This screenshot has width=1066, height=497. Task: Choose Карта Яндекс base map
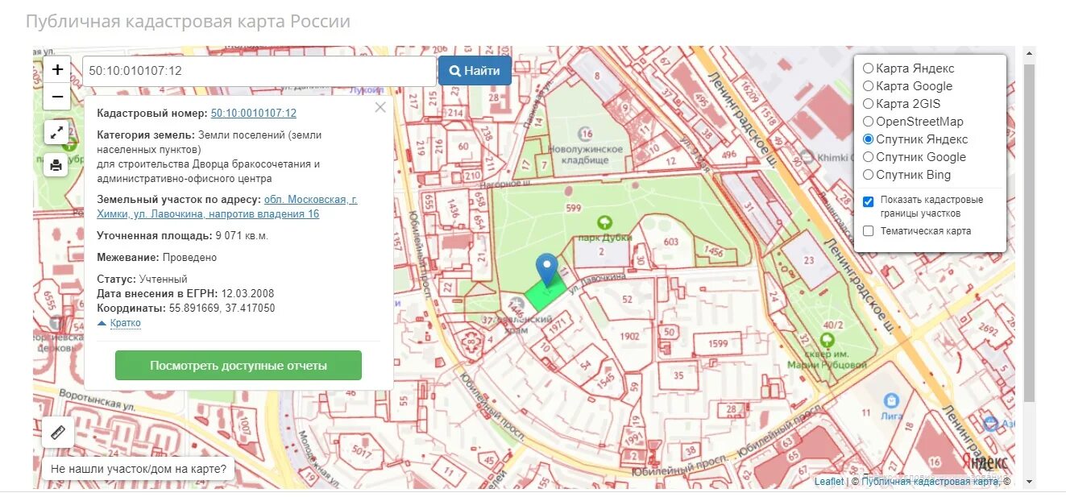pos(868,68)
